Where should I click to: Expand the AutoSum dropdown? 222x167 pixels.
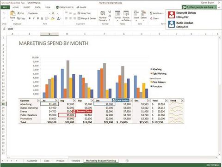tap(163, 13)
